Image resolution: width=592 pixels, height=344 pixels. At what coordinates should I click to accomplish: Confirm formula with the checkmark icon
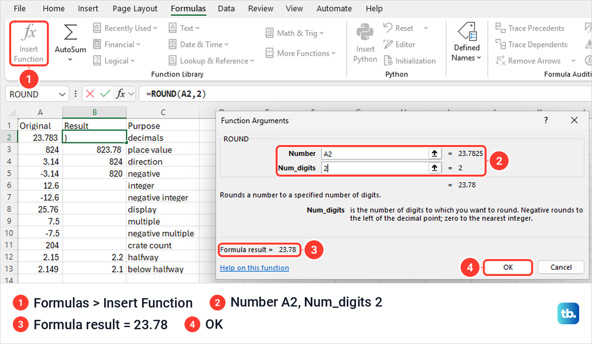click(105, 94)
